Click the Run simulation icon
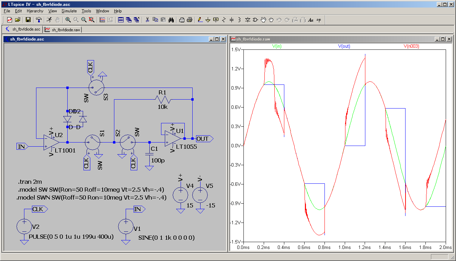 pos(49,20)
